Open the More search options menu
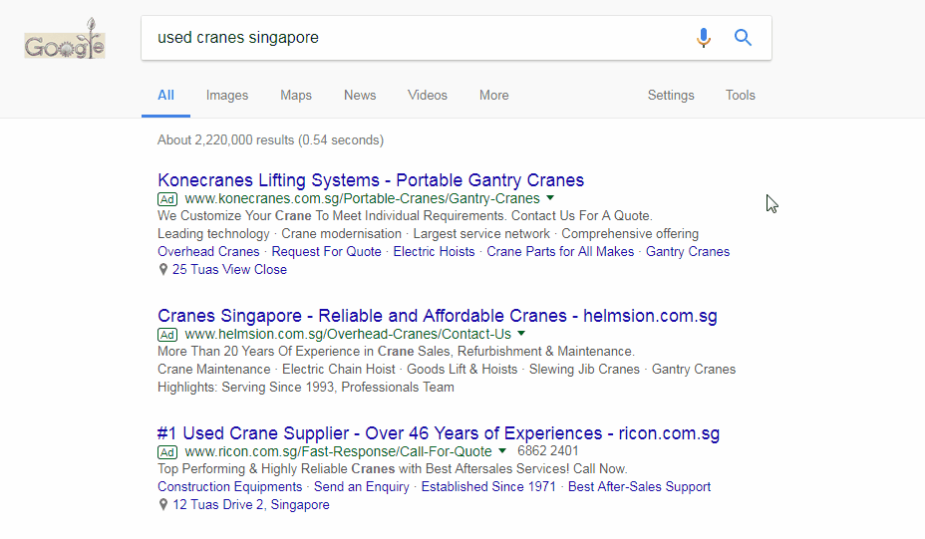 pos(493,96)
